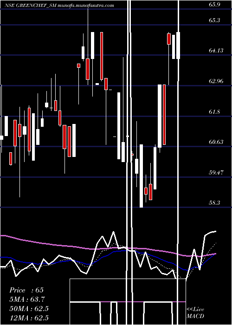Select the 62.96 price level label
The width and height of the screenshot is (232, 325).
[x=216, y=81]
